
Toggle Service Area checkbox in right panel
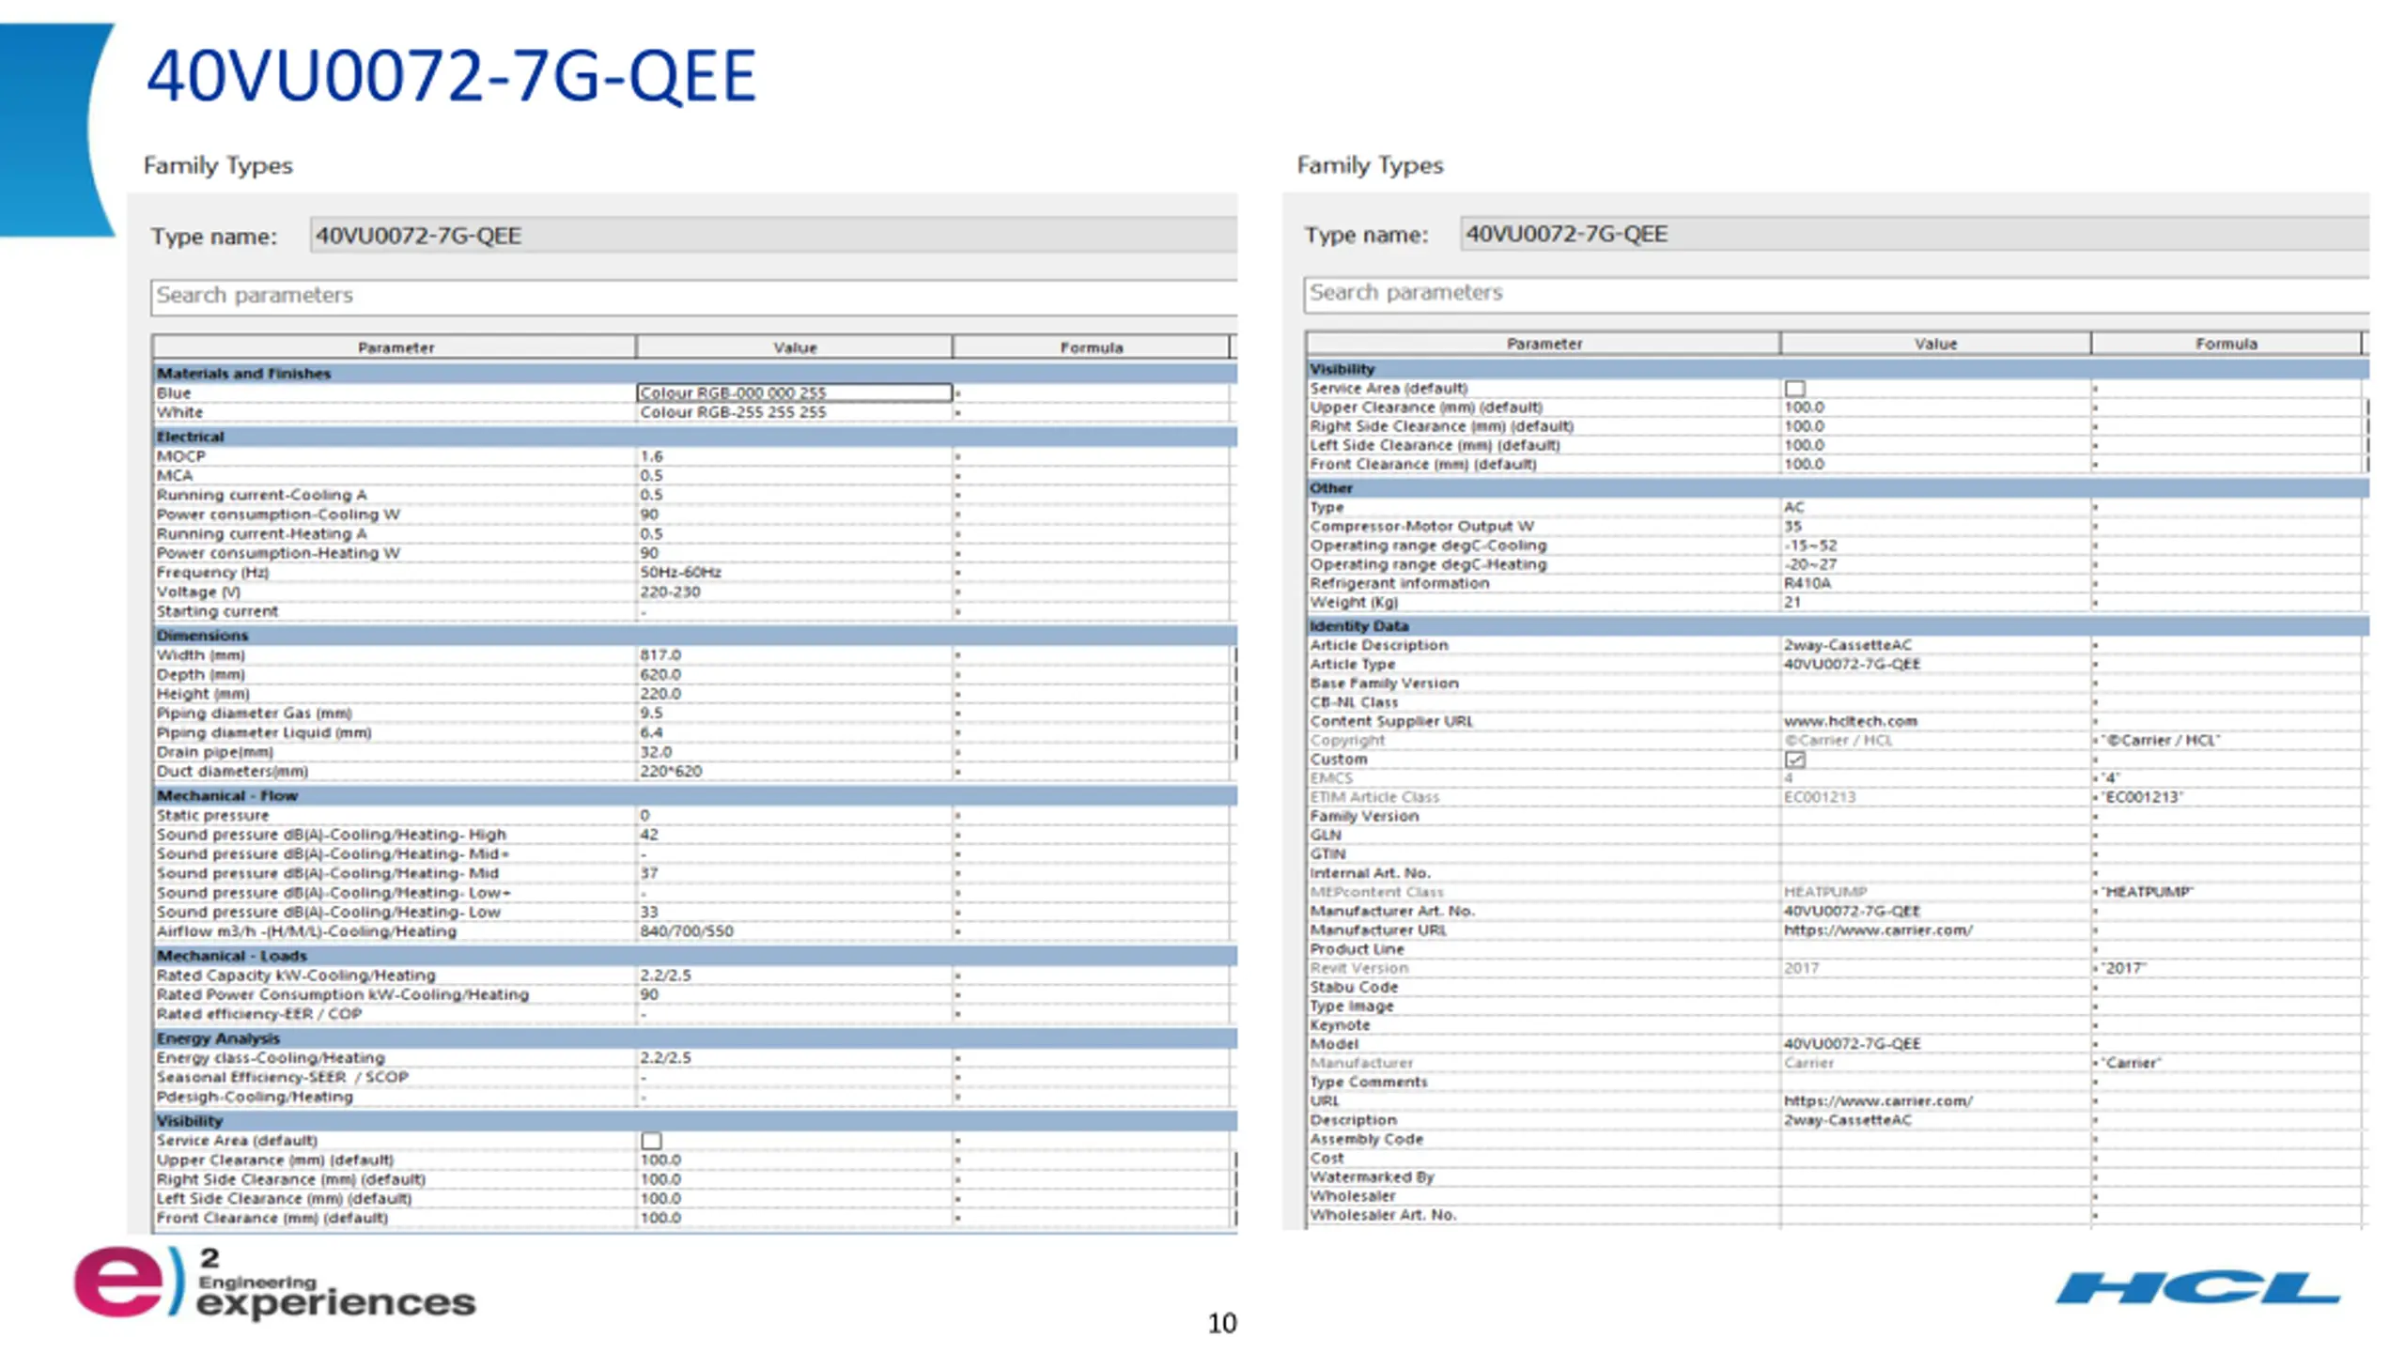click(1794, 388)
